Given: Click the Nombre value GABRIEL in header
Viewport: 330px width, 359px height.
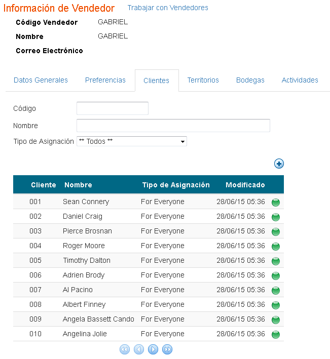Looking at the screenshot, I should coord(113,36).
